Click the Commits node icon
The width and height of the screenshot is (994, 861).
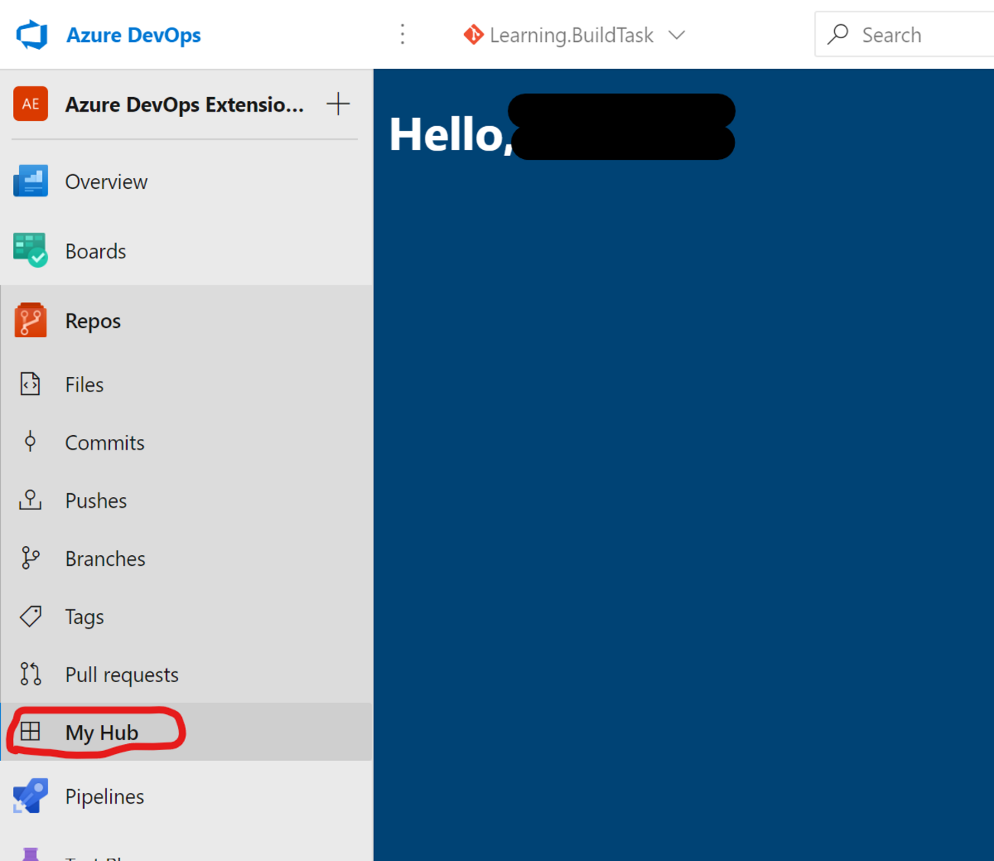[x=31, y=441]
